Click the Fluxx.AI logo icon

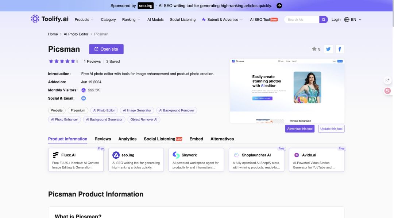click(55, 155)
